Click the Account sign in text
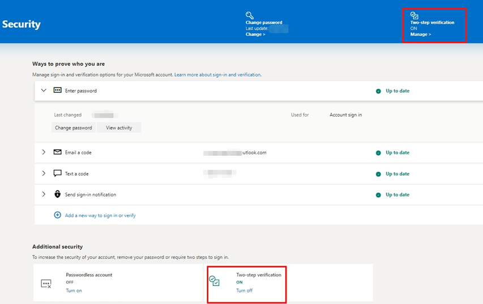The width and height of the screenshot is (483, 304). click(x=345, y=115)
